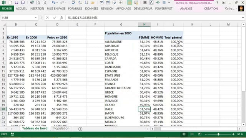The image size is (246, 138).
Task: Click the spell check ABC icon
Action: [73, 3]
